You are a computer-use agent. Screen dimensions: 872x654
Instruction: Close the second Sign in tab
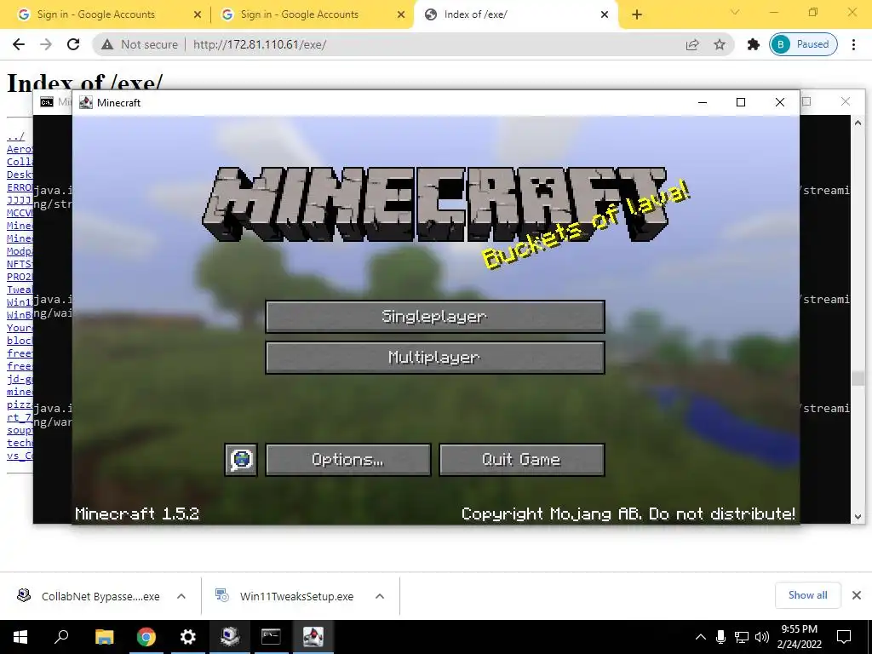pyautogui.click(x=400, y=15)
